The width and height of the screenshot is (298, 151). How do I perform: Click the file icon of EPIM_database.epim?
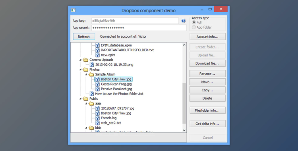point(97,45)
